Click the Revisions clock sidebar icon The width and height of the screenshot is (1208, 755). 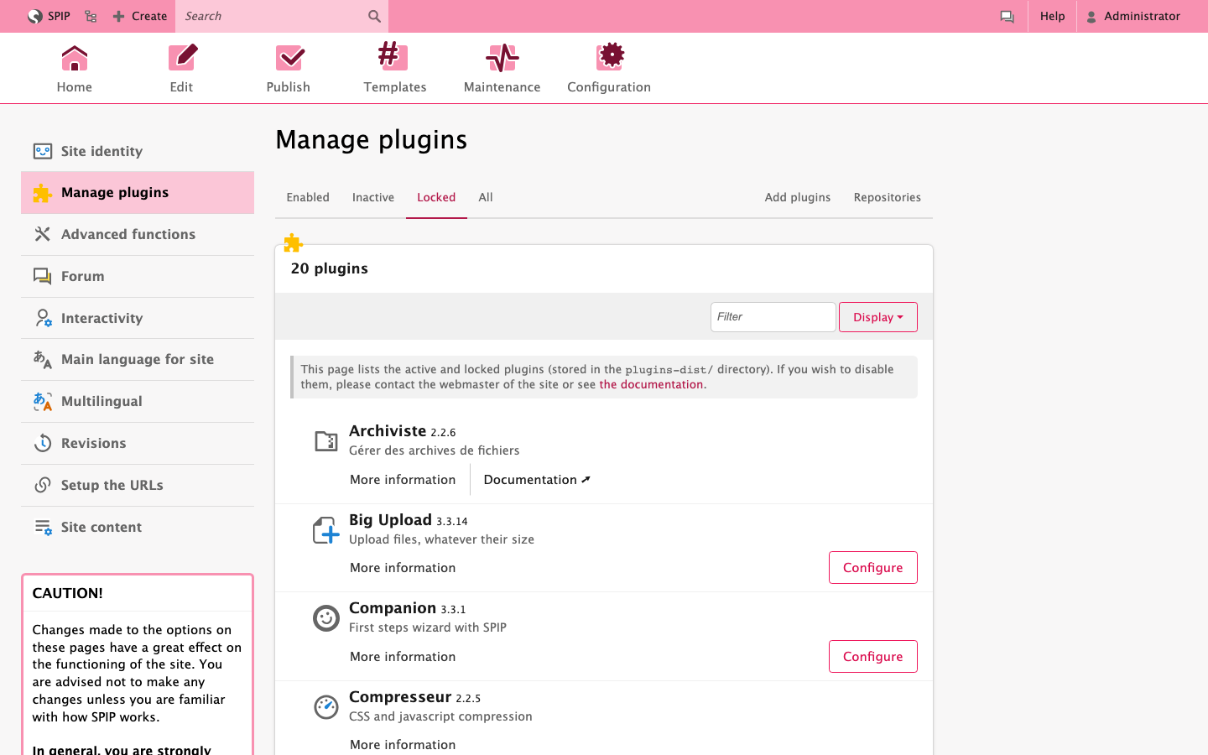tap(43, 443)
